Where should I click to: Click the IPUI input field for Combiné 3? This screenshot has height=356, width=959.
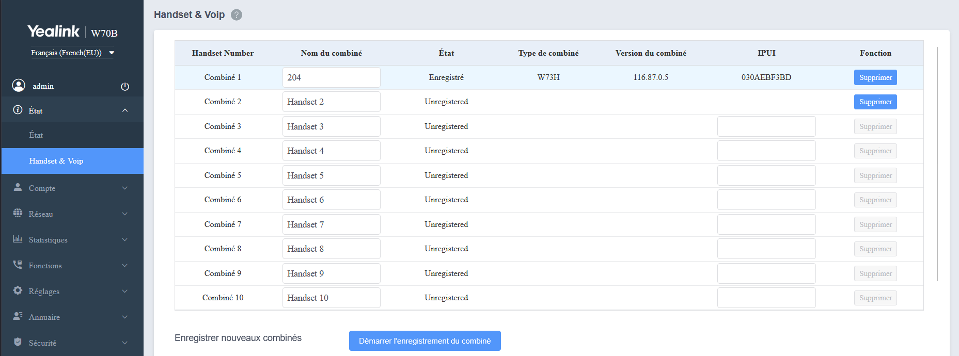(766, 126)
